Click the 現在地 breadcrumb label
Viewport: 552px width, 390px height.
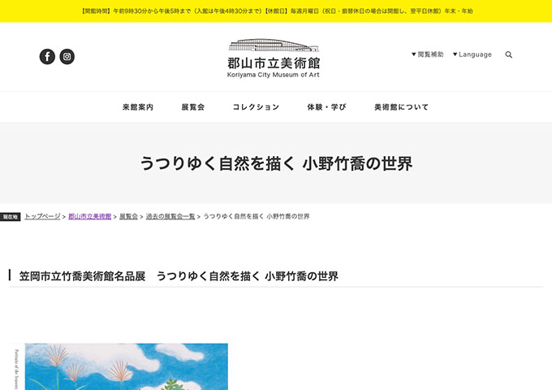11,217
